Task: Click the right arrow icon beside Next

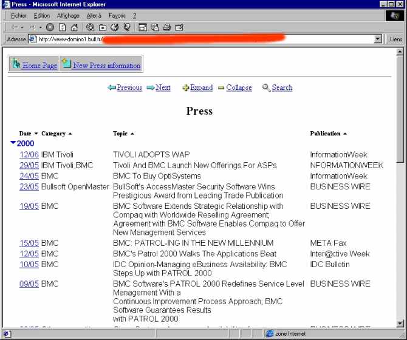Action: point(151,88)
